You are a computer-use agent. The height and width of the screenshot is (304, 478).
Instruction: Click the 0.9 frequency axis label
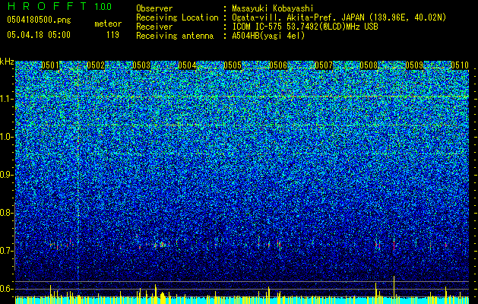point(6,175)
